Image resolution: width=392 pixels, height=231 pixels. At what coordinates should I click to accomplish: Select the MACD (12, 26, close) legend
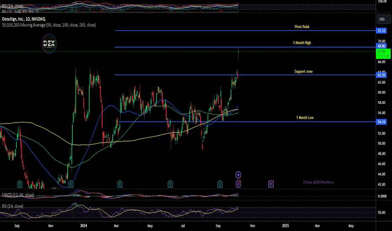pos(18,195)
